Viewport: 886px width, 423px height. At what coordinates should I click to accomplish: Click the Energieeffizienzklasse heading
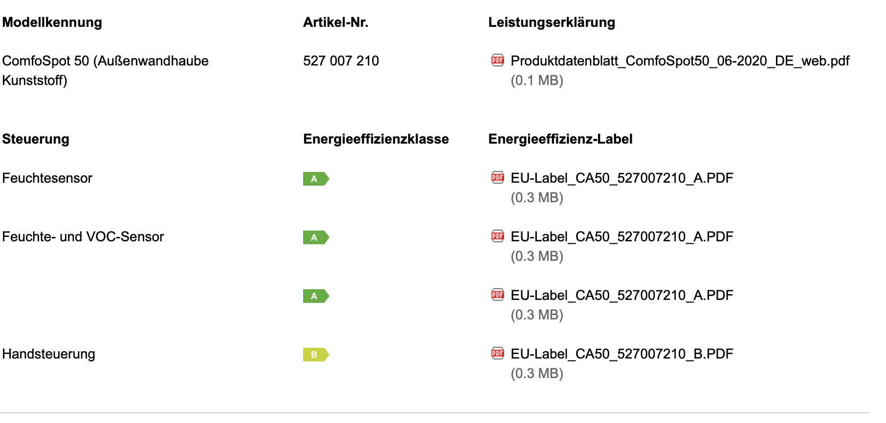coord(376,139)
